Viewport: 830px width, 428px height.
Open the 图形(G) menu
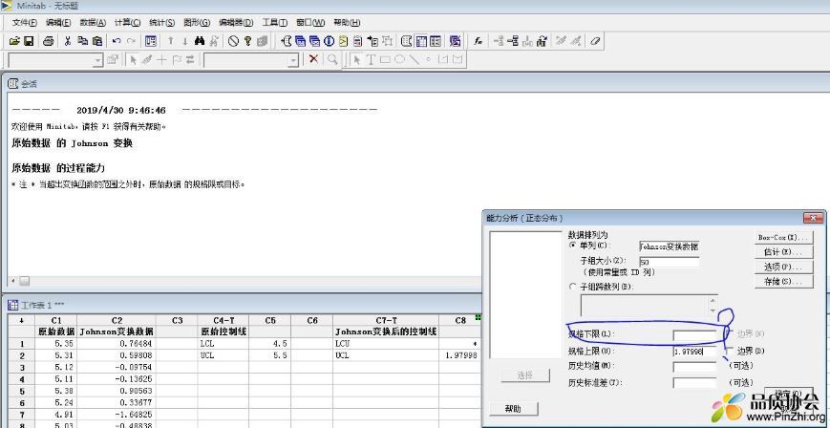pos(197,22)
